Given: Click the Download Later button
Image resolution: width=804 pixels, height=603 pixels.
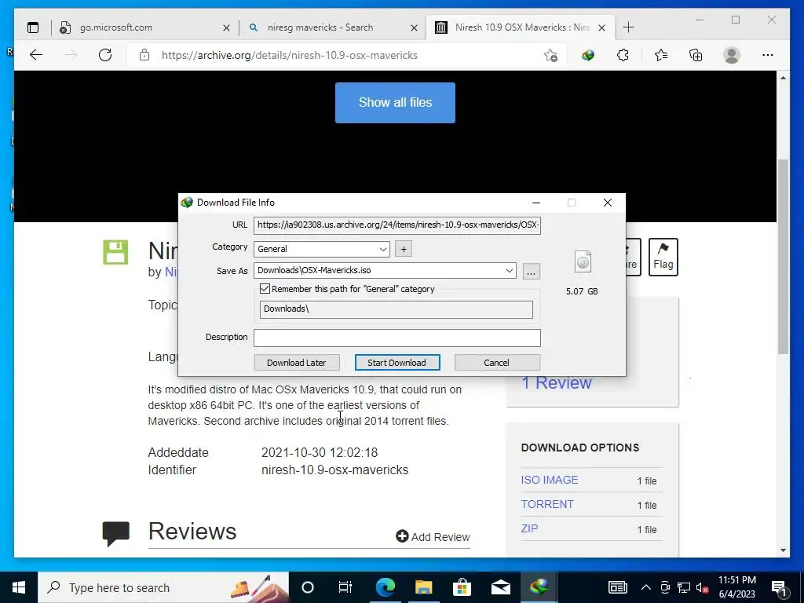Looking at the screenshot, I should pyautogui.click(x=296, y=363).
